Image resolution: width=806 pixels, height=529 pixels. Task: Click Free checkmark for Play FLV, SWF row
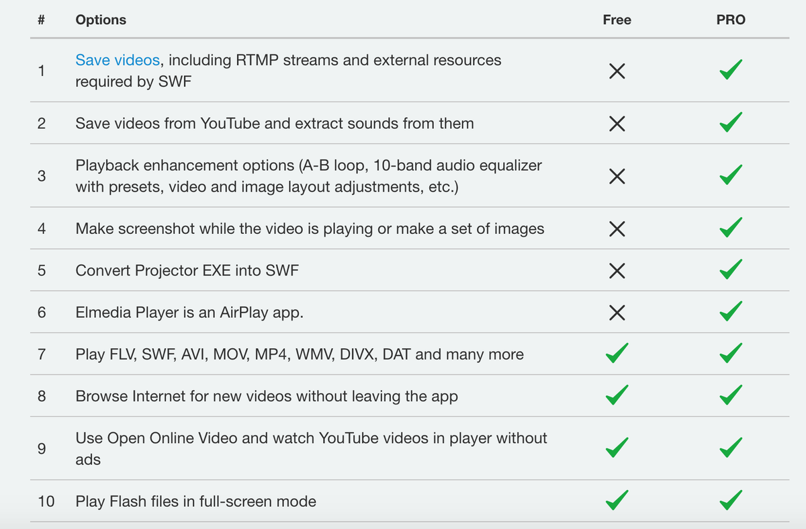point(617,354)
